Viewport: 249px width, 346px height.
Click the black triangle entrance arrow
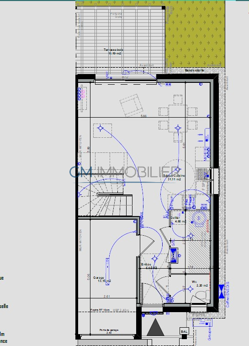pyautogui.click(x=156, y=327)
